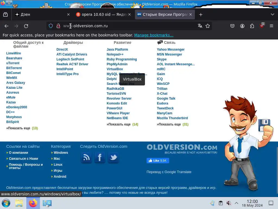Open the Twitter icon in footer
The image size is (278, 209).
pyautogui.click(x=113, y=158)
